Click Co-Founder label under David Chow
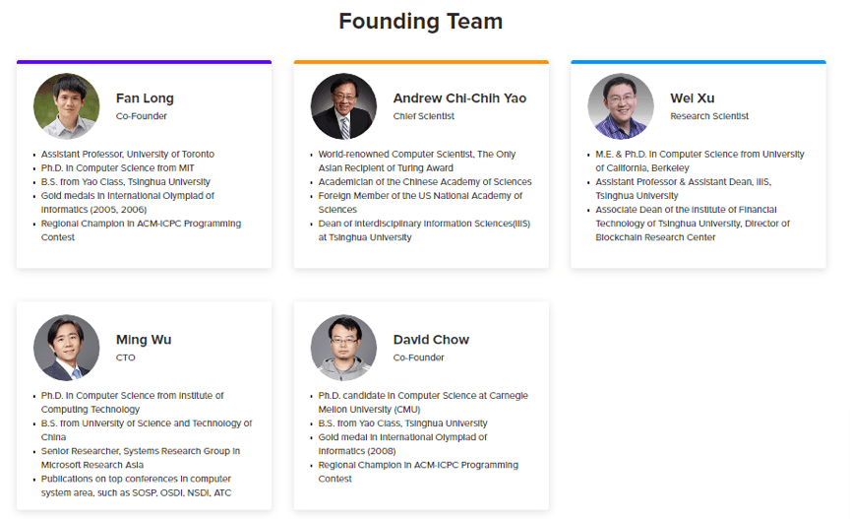The width and height of the screenshot is (850, 519). [x=418, y=357]
